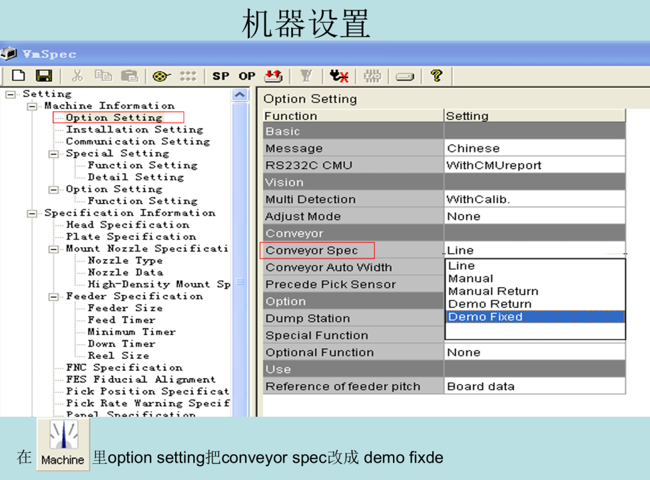This screenshot has height=480, width=650.
Task: Select Manual in the dropdown list
Action: pos(535,278)
